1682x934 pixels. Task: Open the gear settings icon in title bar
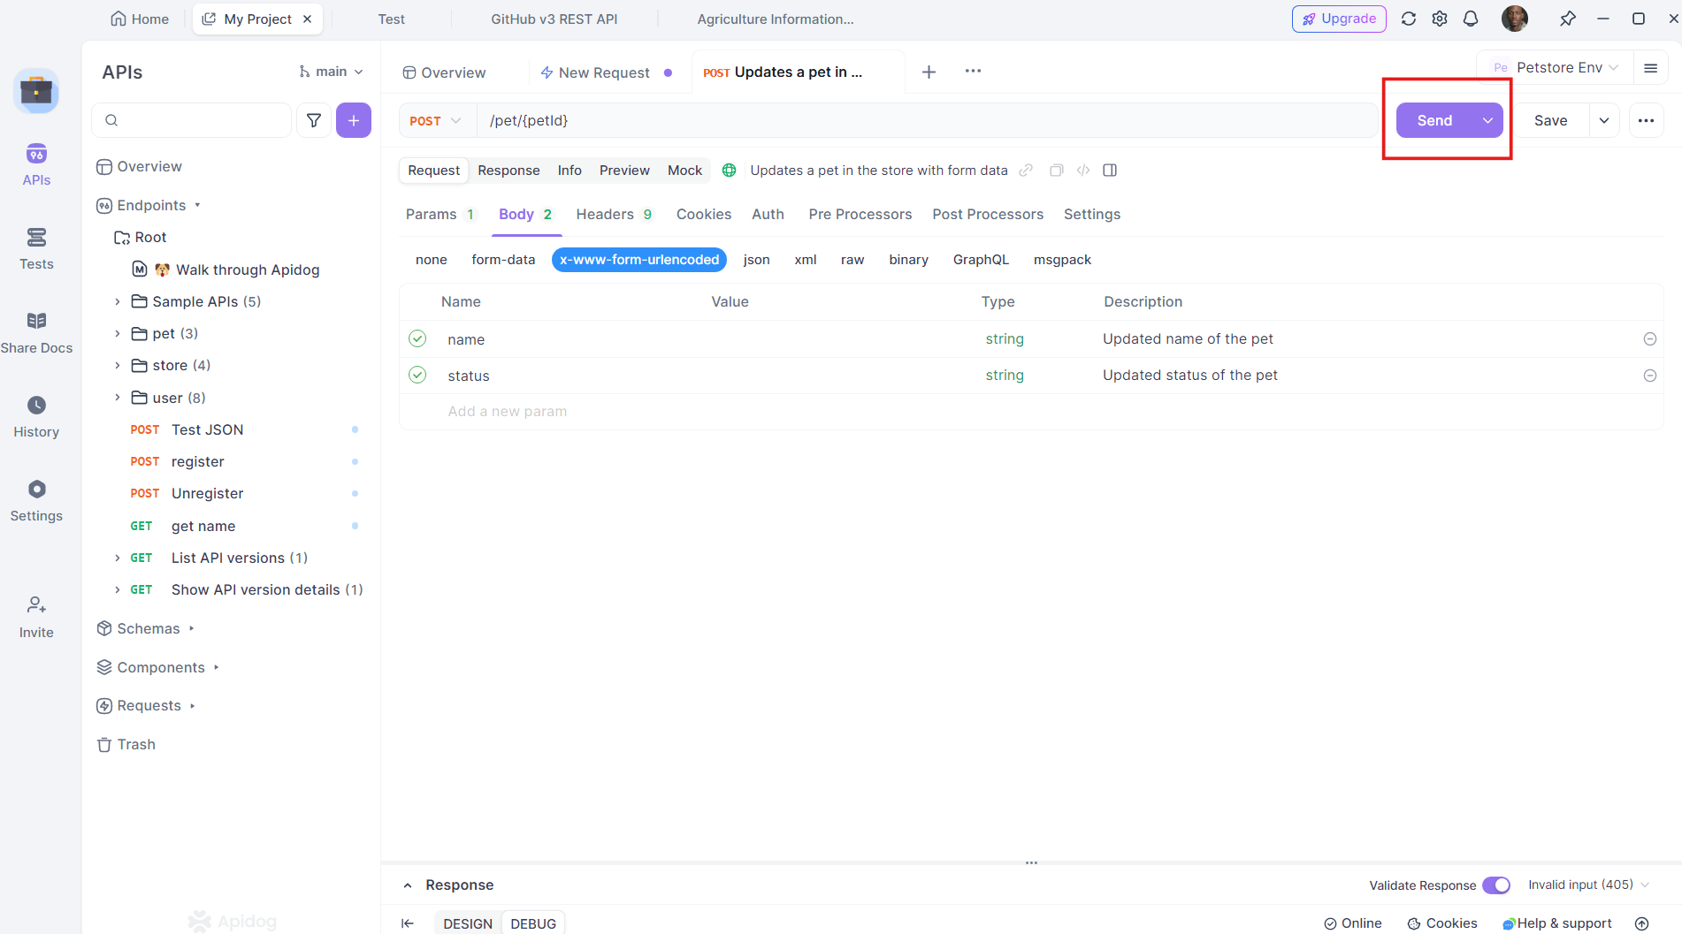[x=1440, y=19]
